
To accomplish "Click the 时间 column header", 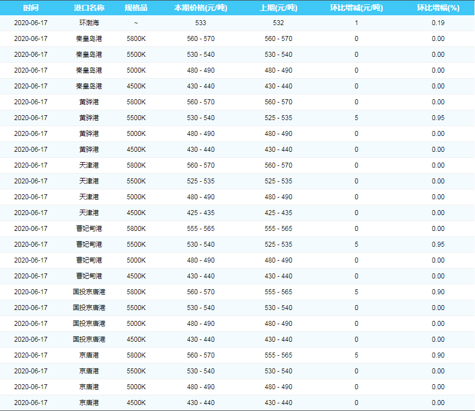I will click(31, 8).
